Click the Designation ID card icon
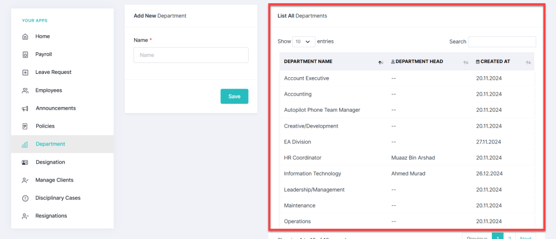Viewport: 556px width, 239px height. (25, 162)
